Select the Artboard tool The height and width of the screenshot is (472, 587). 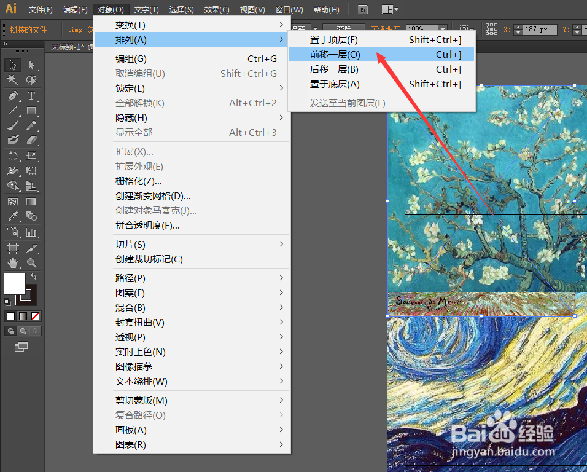(13, 248)
